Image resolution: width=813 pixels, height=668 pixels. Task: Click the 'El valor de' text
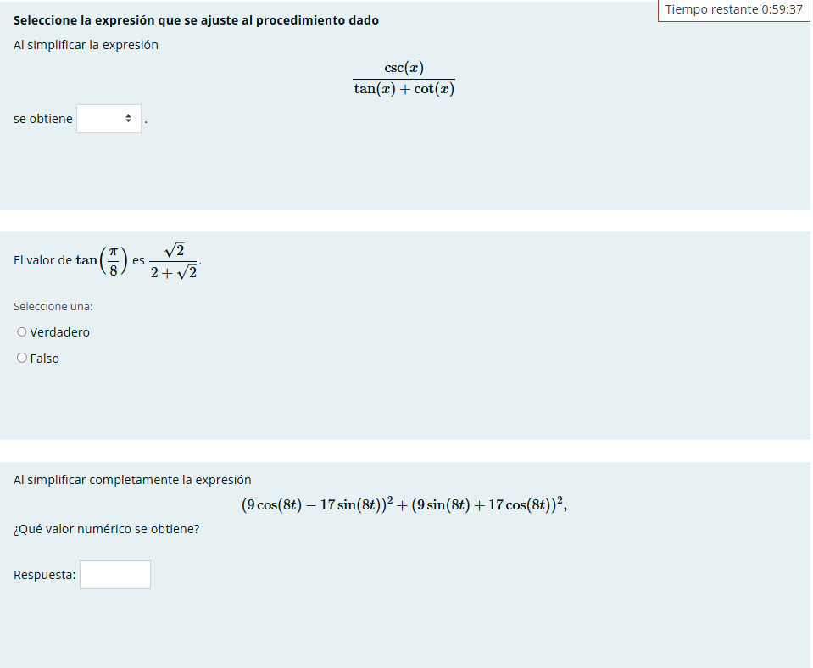pyautogui.click(x=42, y=260)
